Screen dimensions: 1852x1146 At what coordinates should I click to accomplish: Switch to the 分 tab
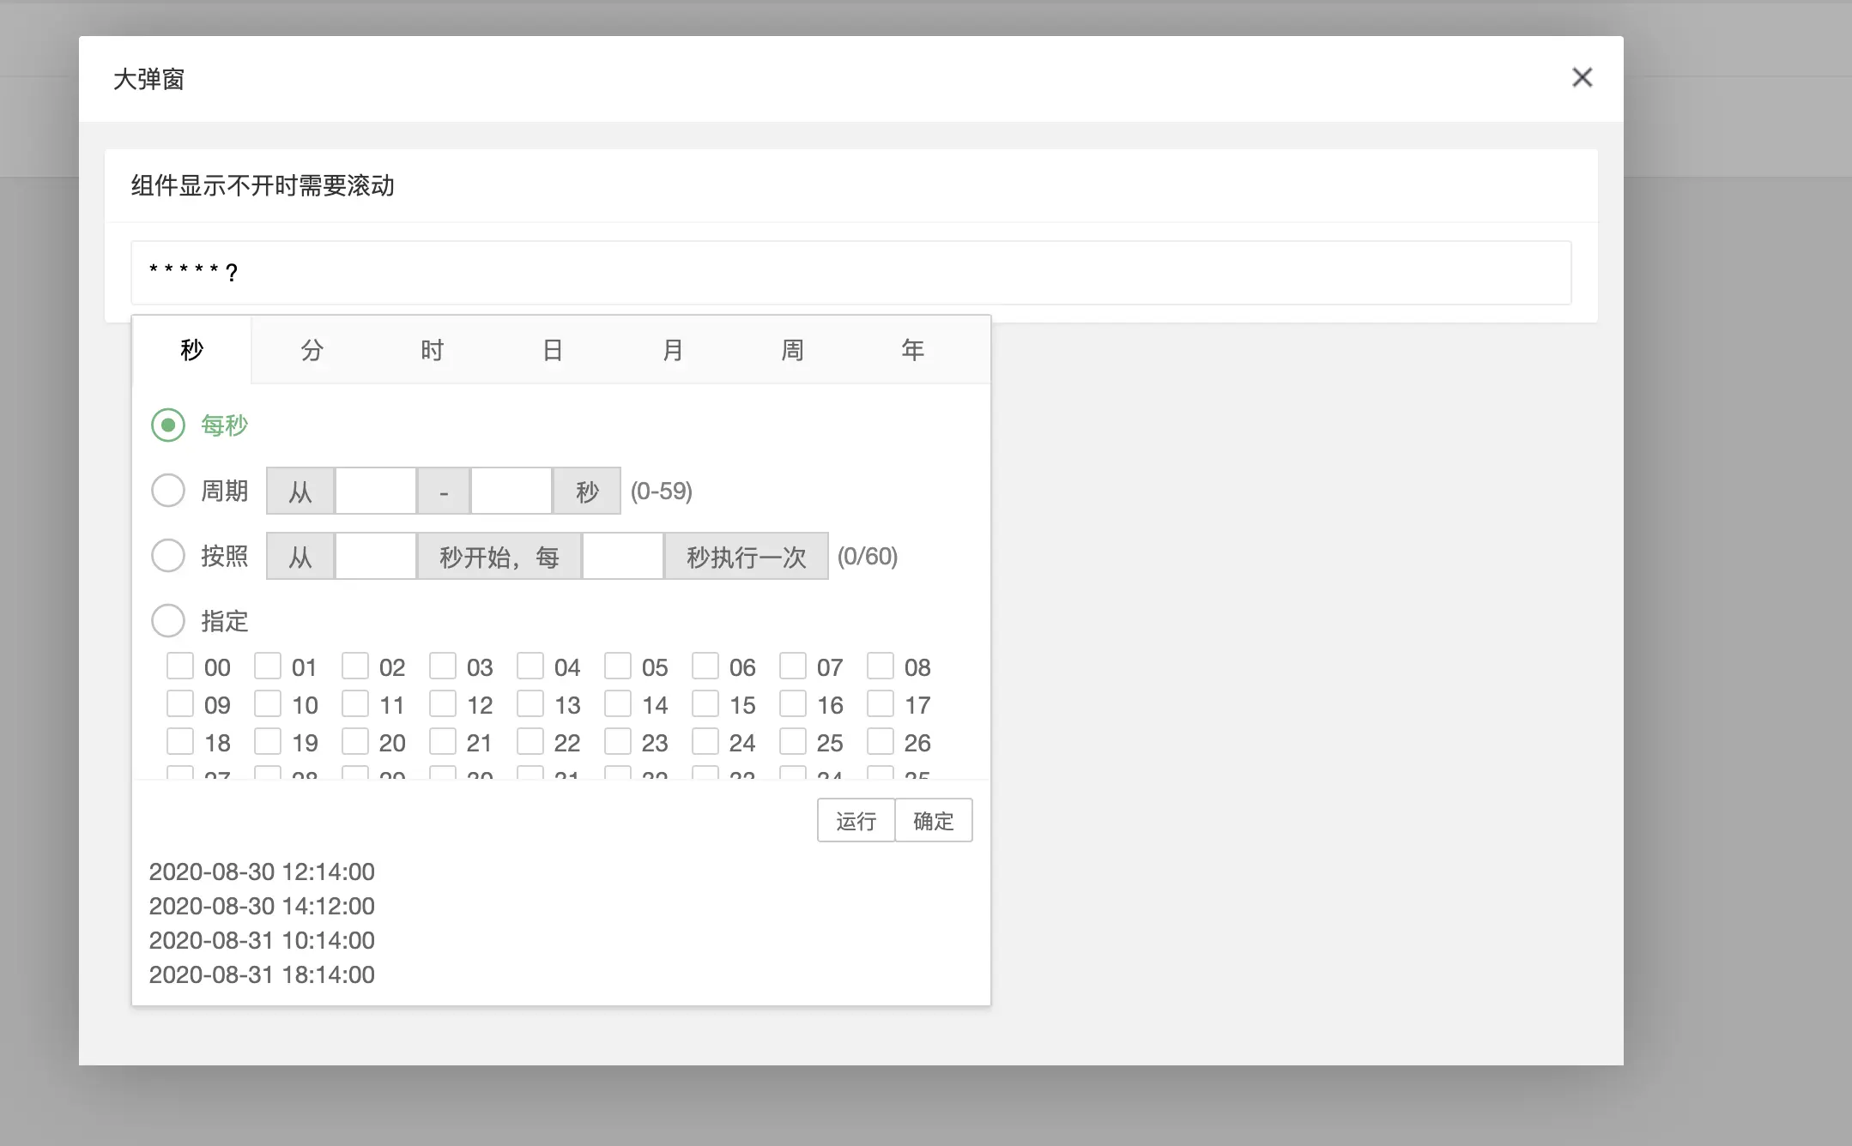coord(311,349)
